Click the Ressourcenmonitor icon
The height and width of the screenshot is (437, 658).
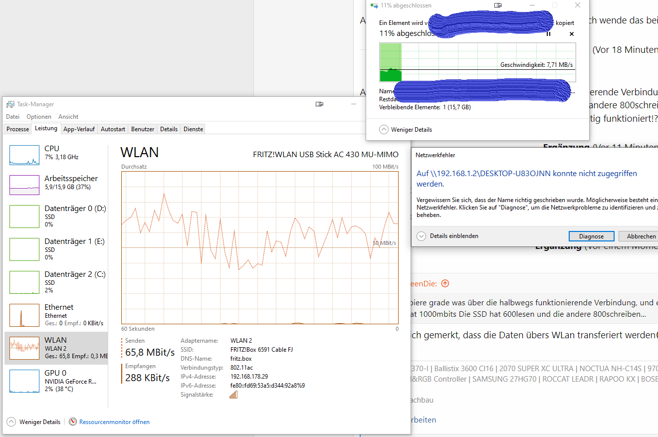pyautogui.click(x=73, y=422)
